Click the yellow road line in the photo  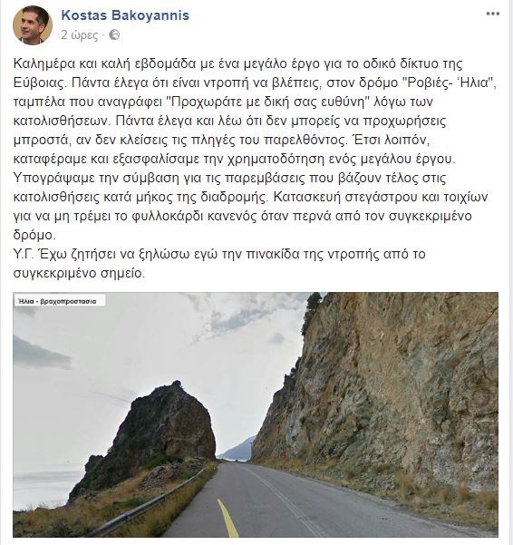point(227,518)
